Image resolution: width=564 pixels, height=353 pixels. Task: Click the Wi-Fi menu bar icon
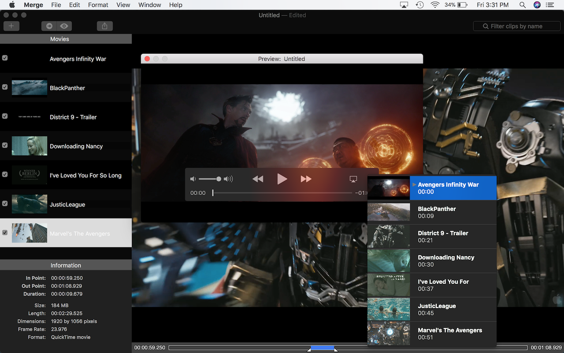435,5
